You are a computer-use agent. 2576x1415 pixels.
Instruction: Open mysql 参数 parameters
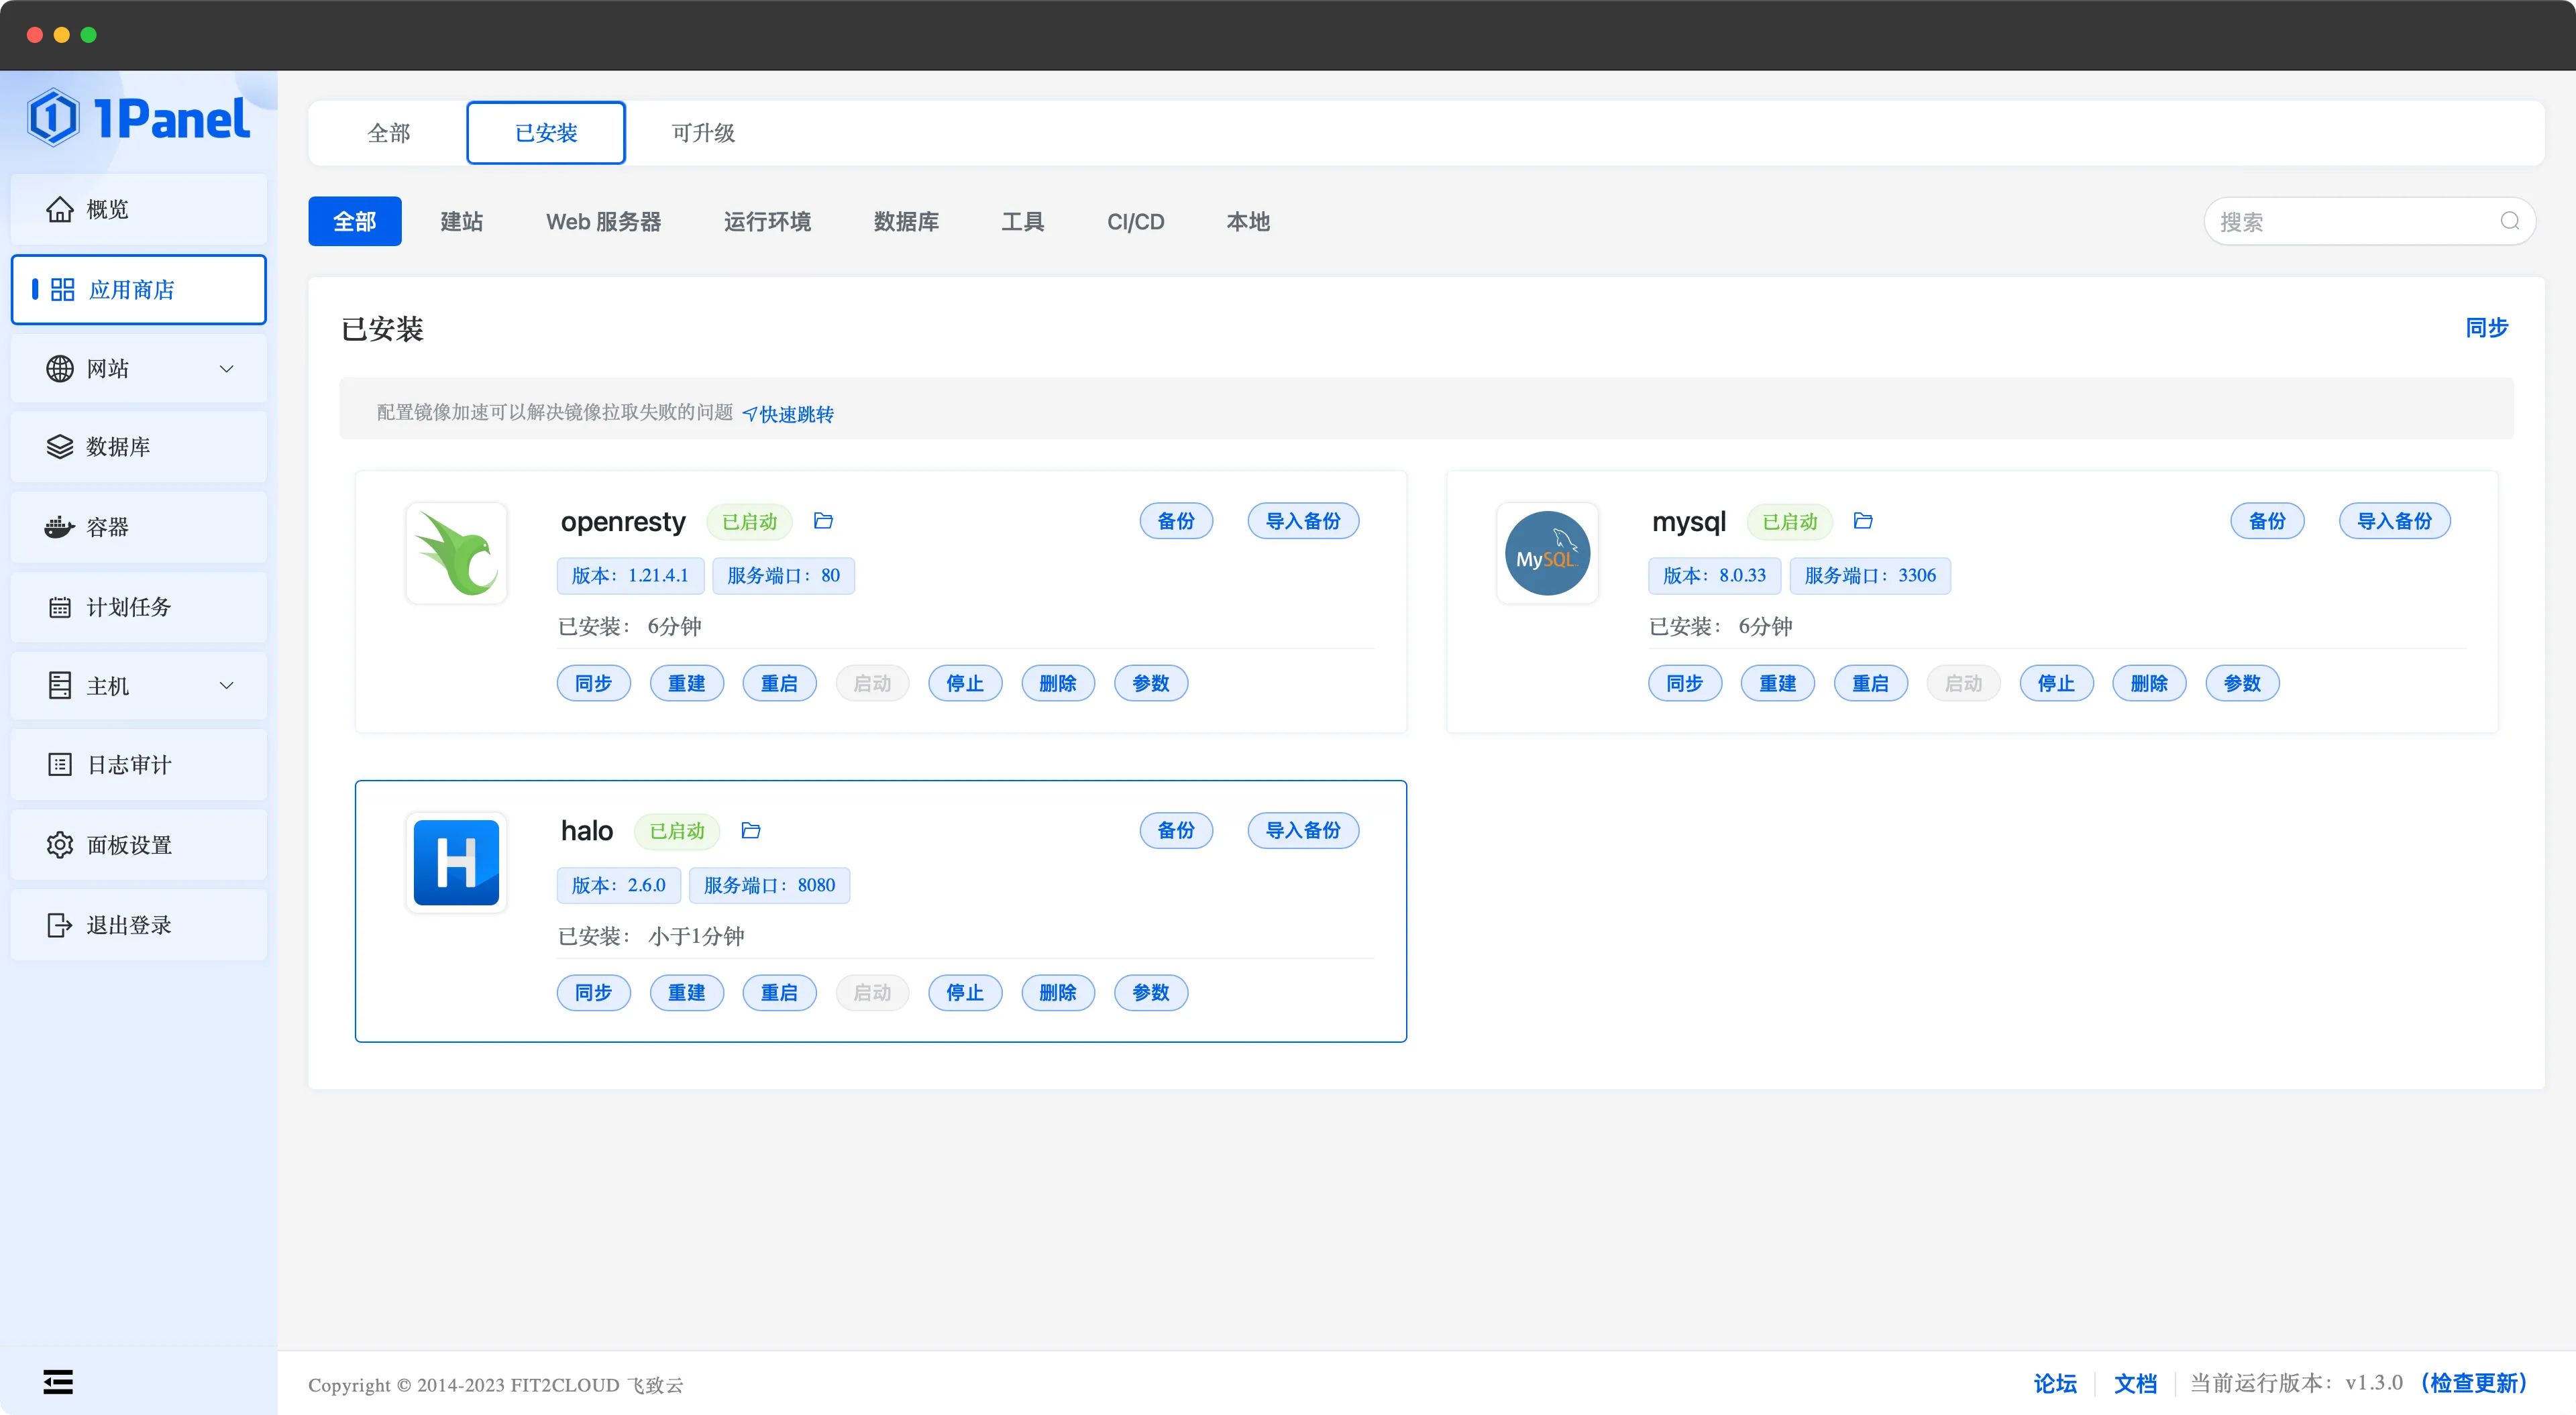pos(2242,683)
